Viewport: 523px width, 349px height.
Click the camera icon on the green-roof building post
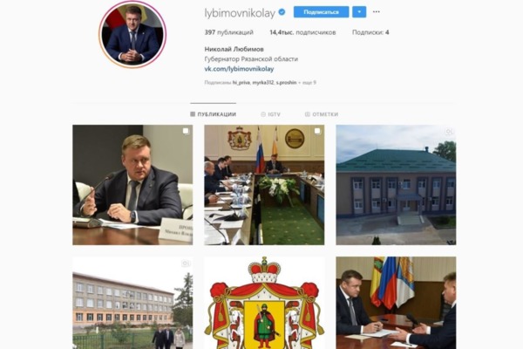(x=449, y=131)
